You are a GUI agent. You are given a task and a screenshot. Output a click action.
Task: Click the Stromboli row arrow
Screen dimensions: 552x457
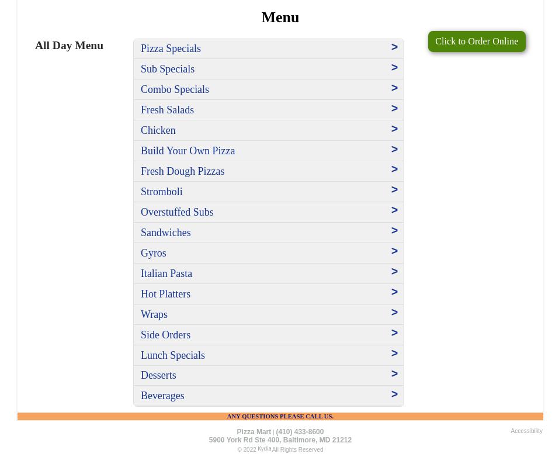point(394,190)
